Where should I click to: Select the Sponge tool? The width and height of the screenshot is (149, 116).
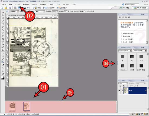tap(3, 74)
